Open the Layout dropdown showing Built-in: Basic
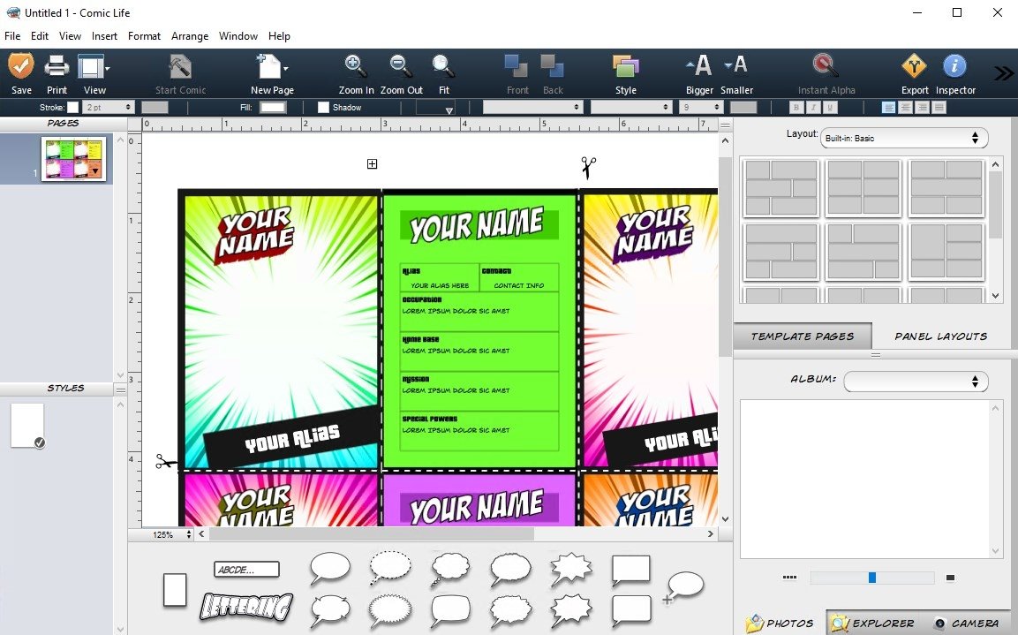Viewport: 1018px width, 635px height. pyautogui.click(x=904, y=138)
